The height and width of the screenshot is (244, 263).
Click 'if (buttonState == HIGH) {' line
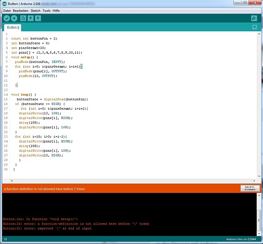[40, 104]
